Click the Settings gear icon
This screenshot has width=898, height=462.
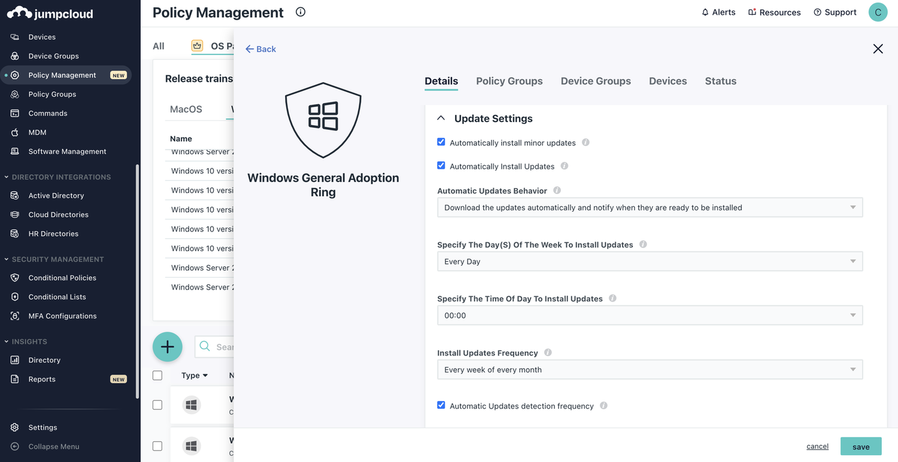[x=15, y=428]
